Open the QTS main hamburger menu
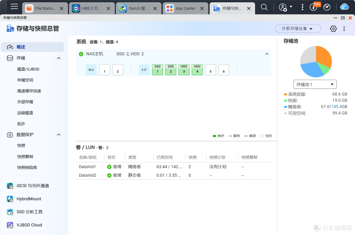This screenshot has height=235, width=355. pyautogui.click(x=14, y=7)
